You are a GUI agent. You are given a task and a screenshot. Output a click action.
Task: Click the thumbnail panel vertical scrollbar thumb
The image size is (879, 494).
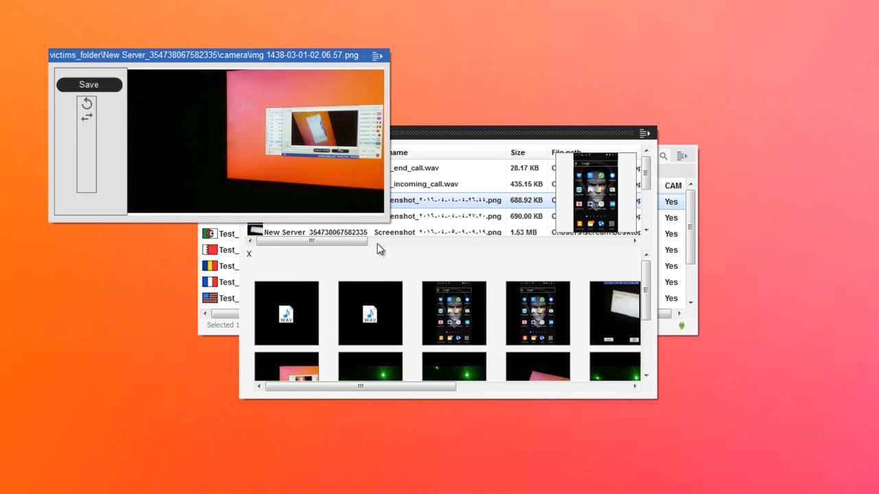click(646, 290)
